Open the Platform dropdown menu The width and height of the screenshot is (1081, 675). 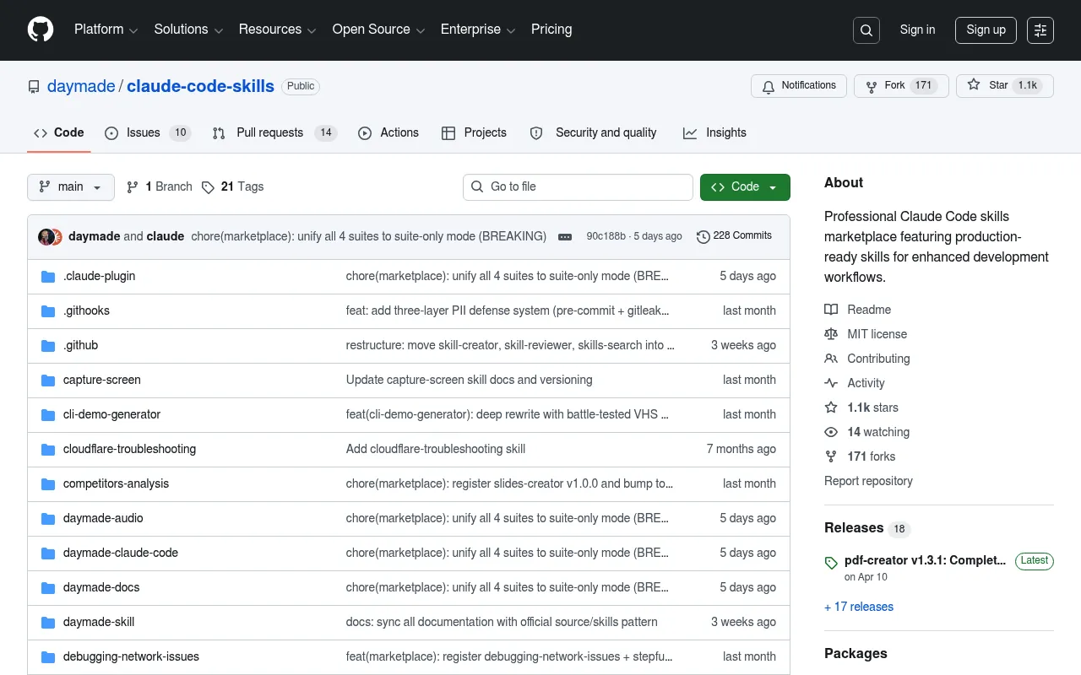[106, 30]
